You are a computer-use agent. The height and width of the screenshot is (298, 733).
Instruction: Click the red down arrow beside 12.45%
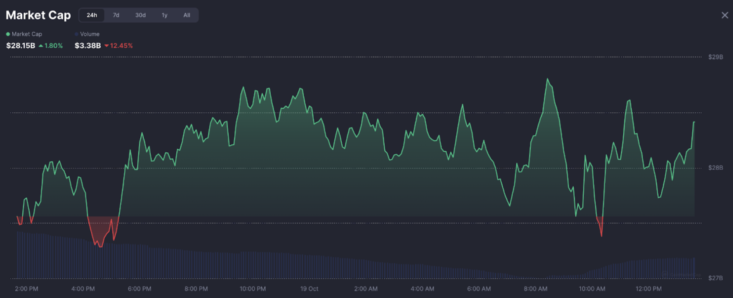[106, 46]
